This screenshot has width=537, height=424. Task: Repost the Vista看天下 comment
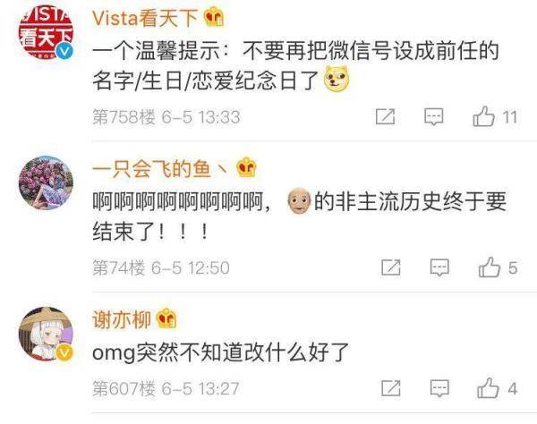tap(385, 116)
